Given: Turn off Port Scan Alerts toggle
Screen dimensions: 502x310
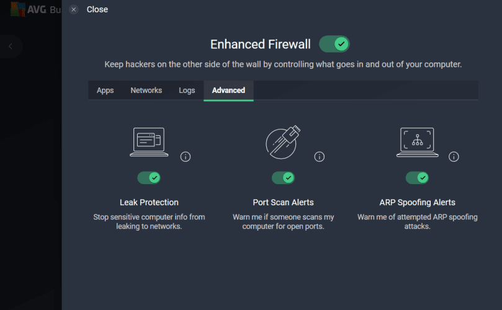Looking at the screenshot, I should click(x=283, y=177).
